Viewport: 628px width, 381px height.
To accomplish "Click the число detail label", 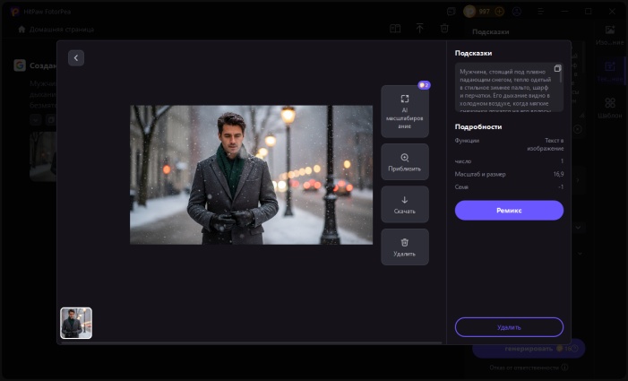I will 463,161.
